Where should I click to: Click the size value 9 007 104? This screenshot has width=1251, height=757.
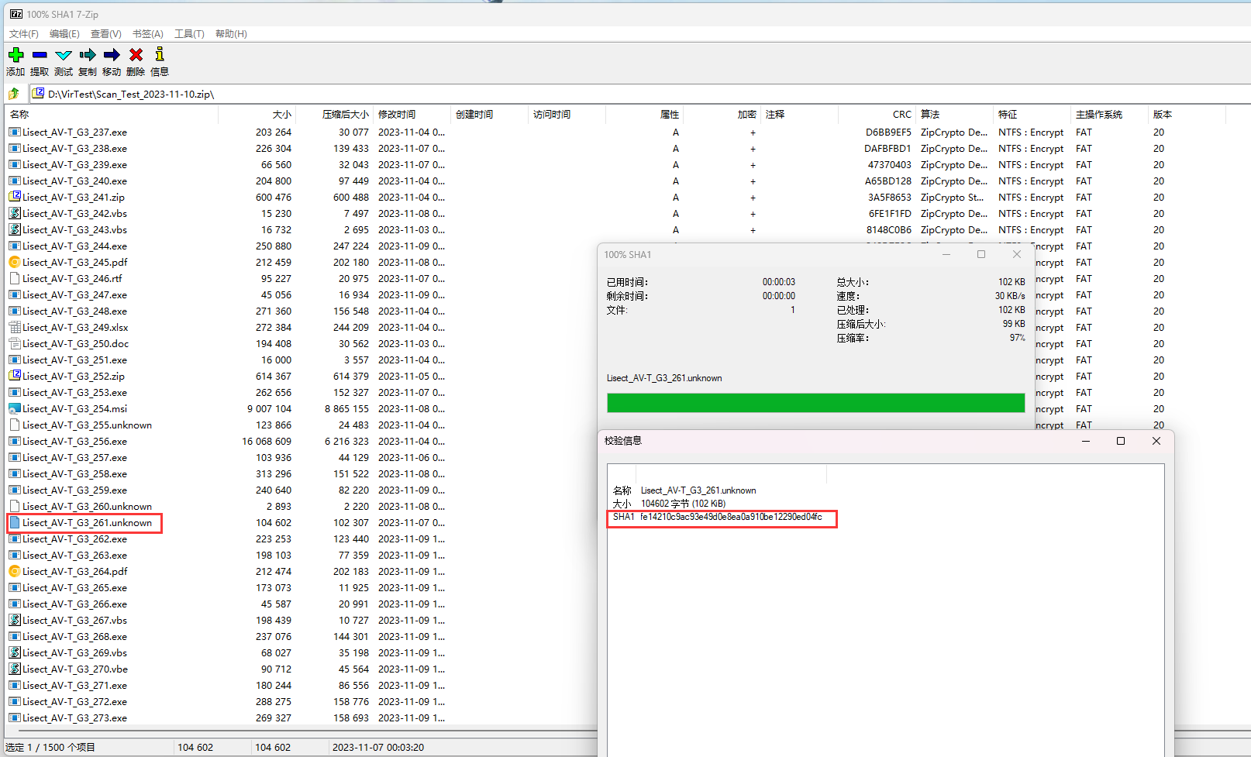[x=270, y=409]
